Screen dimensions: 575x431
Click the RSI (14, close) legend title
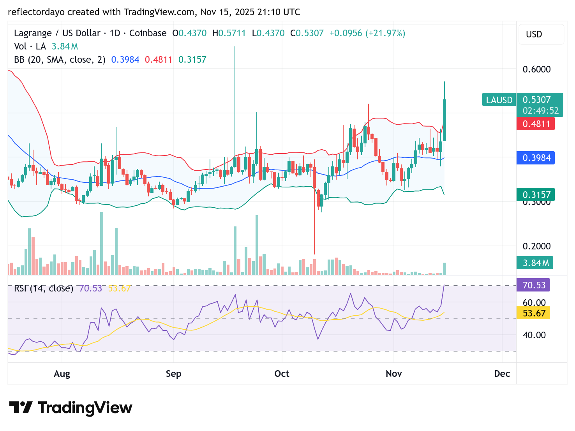(44, 288)
